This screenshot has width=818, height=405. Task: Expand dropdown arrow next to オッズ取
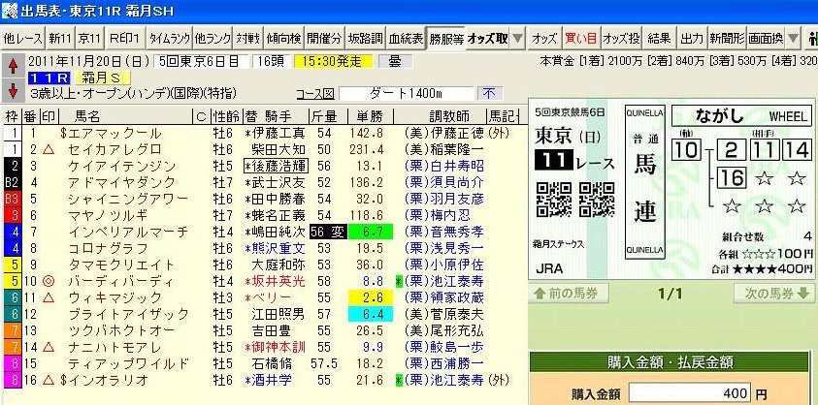point(517,38)
